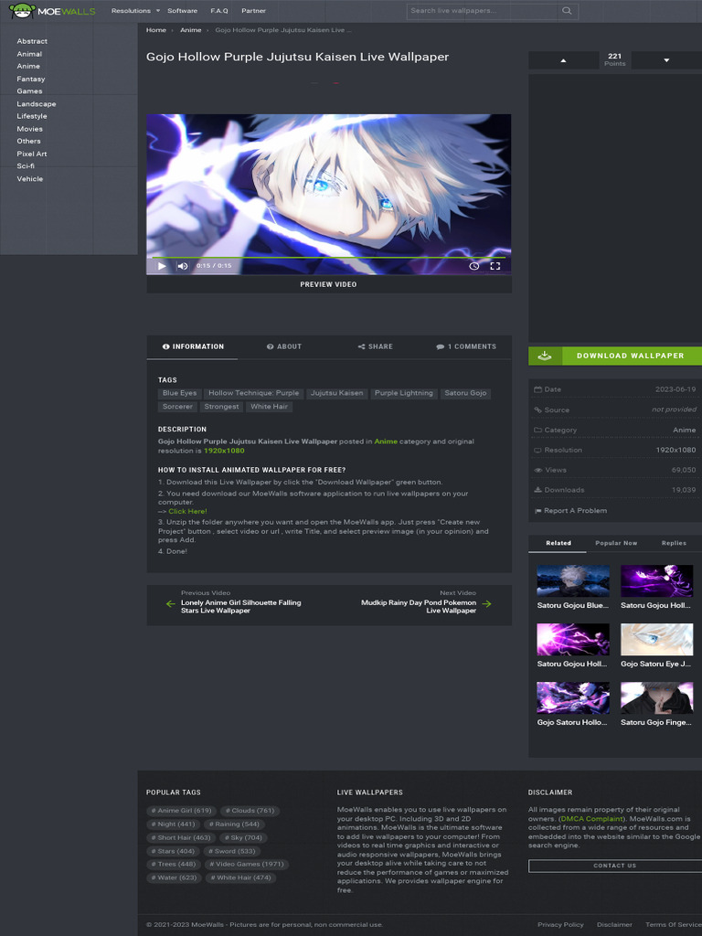Open Mudkip Rainy Day Pond next video

click(x=419, y=607)
